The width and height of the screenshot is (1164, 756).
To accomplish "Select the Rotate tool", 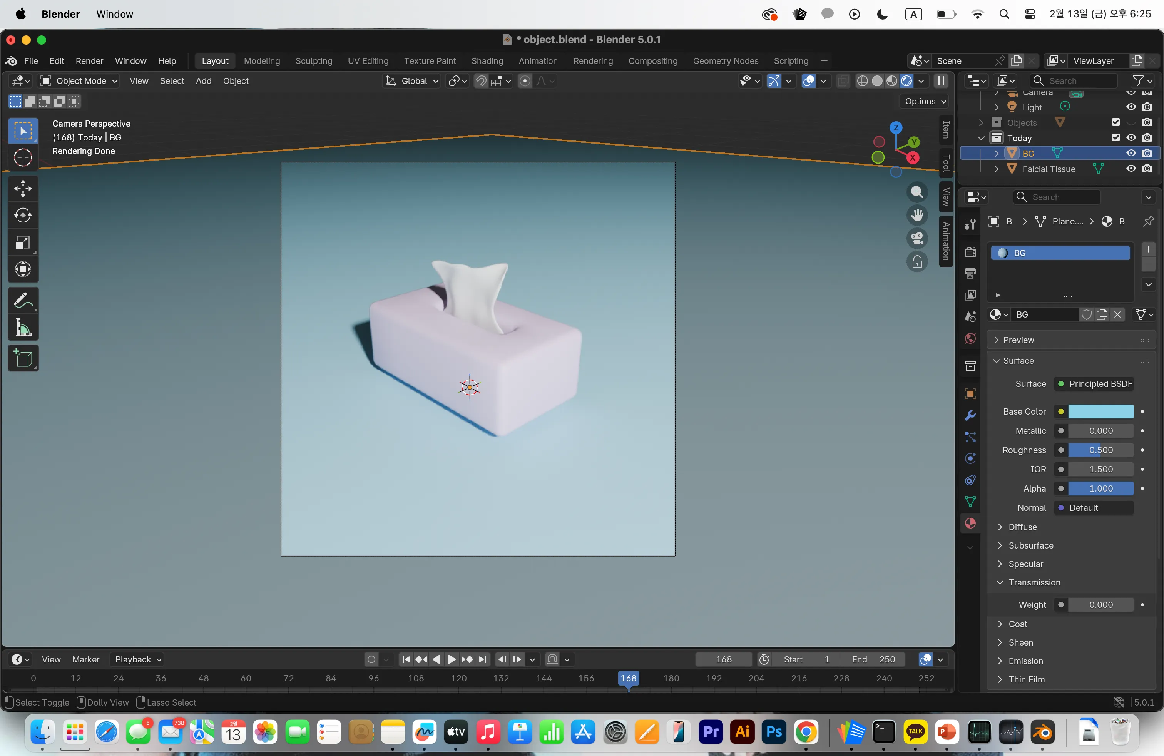I will click(23, 216).
